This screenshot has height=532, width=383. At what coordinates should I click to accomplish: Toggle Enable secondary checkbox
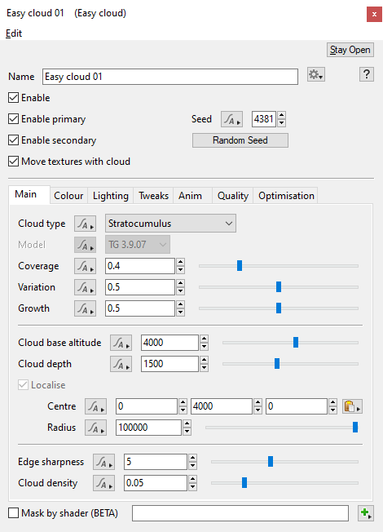coord(13,140)
